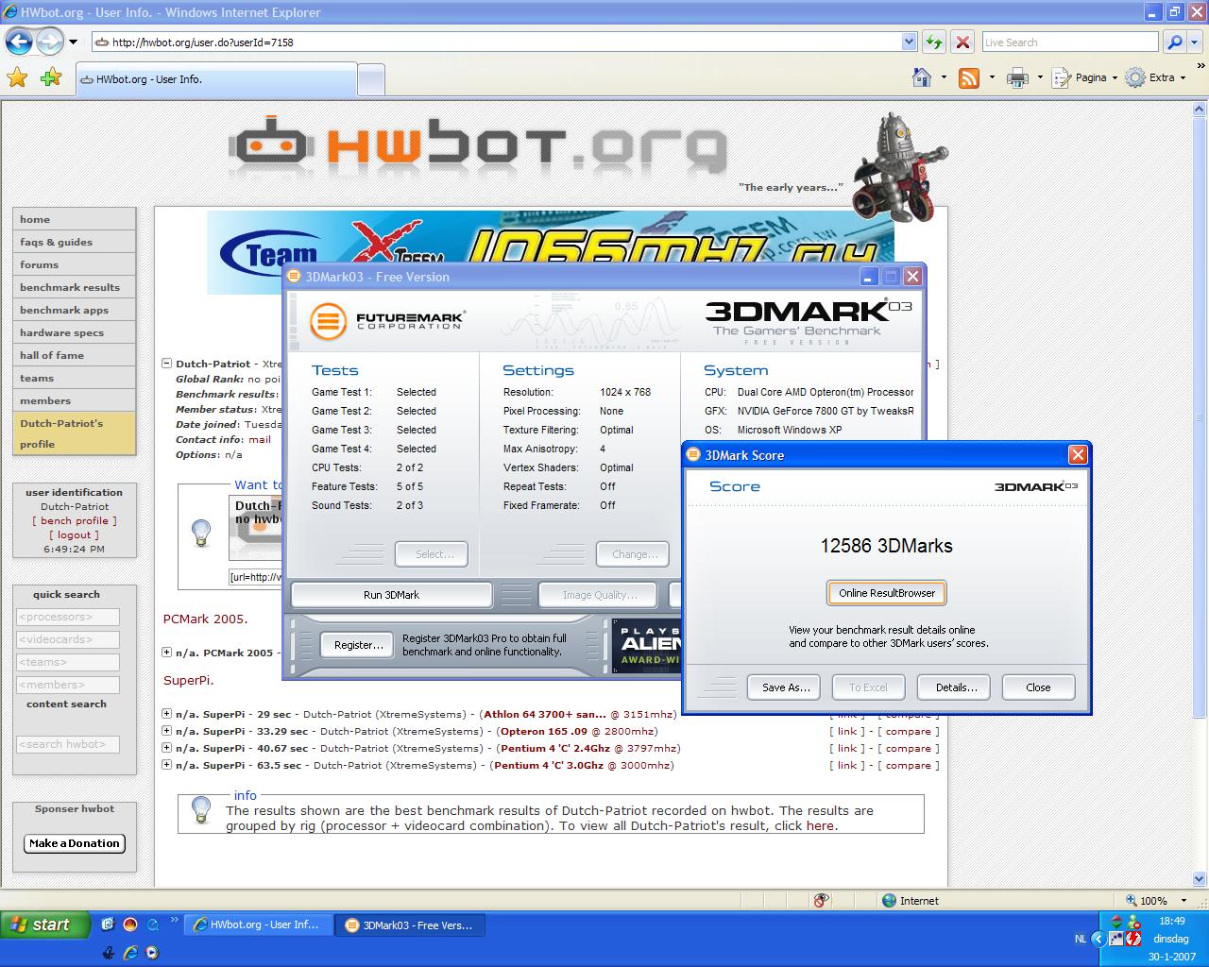Image resolution: width=1209 pixels, height=967 pixels.
Task: Click the Pagina page icon
Action: (1062, 78)
